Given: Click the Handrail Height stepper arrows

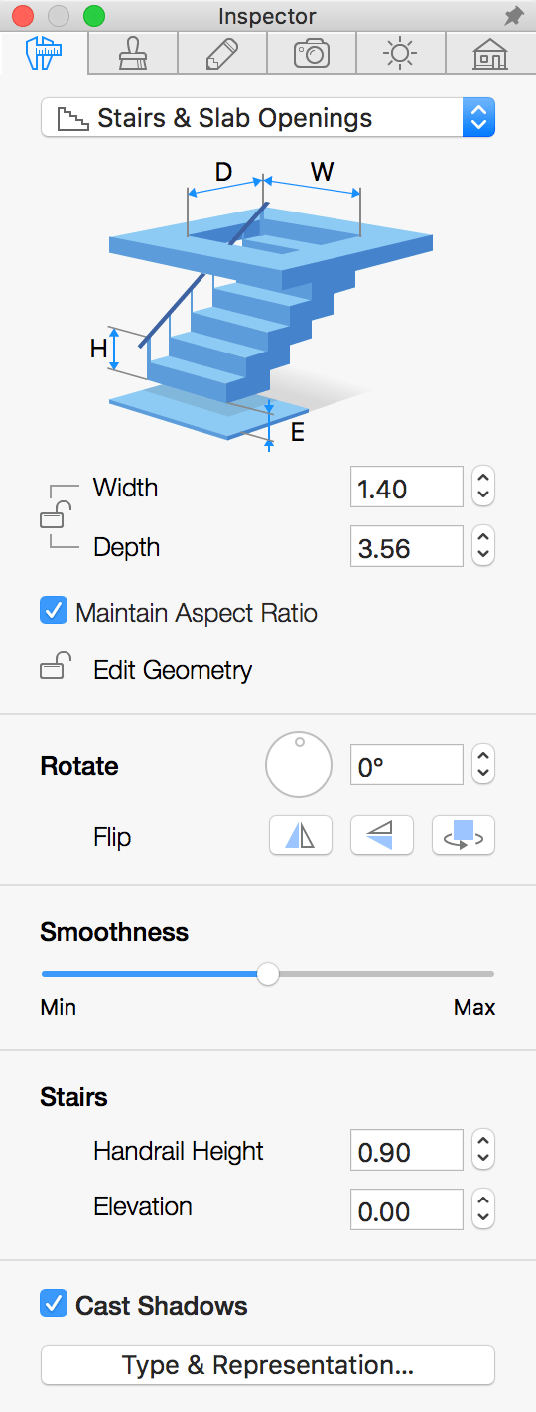Looking at the screenshot, I should [x=483, y=1150].
